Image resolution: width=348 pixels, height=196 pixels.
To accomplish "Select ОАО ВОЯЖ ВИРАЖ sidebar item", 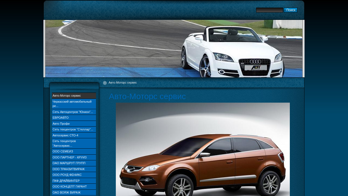I will [74, 192].
